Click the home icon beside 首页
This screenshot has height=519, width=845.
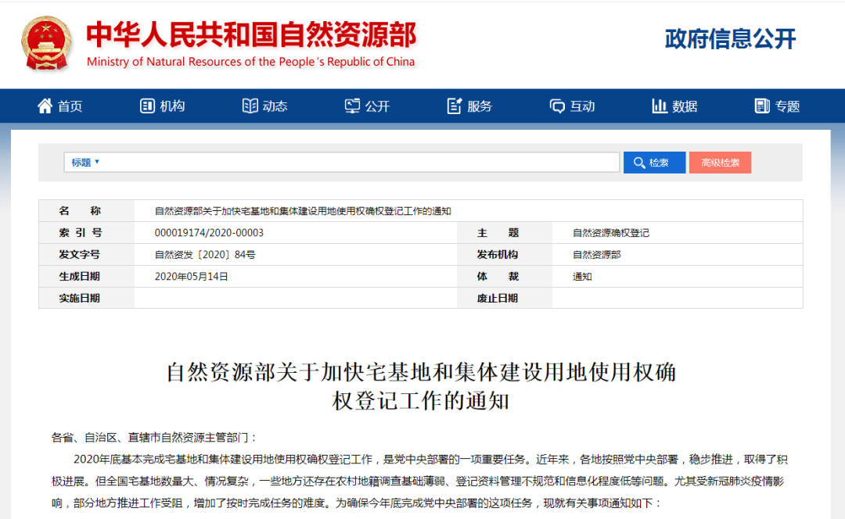[x=45, y=106]
